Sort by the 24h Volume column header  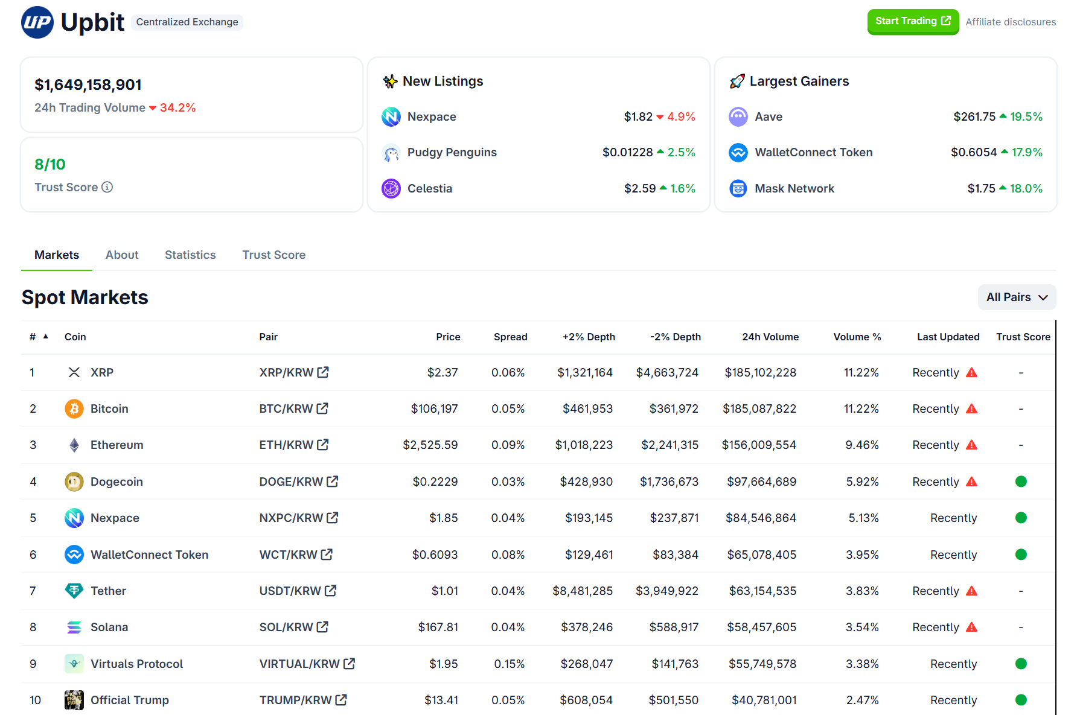(x=770, y=337)
